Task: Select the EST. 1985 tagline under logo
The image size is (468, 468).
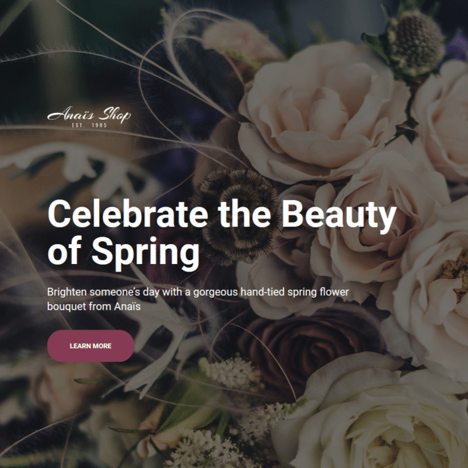Action: [89, 125]
